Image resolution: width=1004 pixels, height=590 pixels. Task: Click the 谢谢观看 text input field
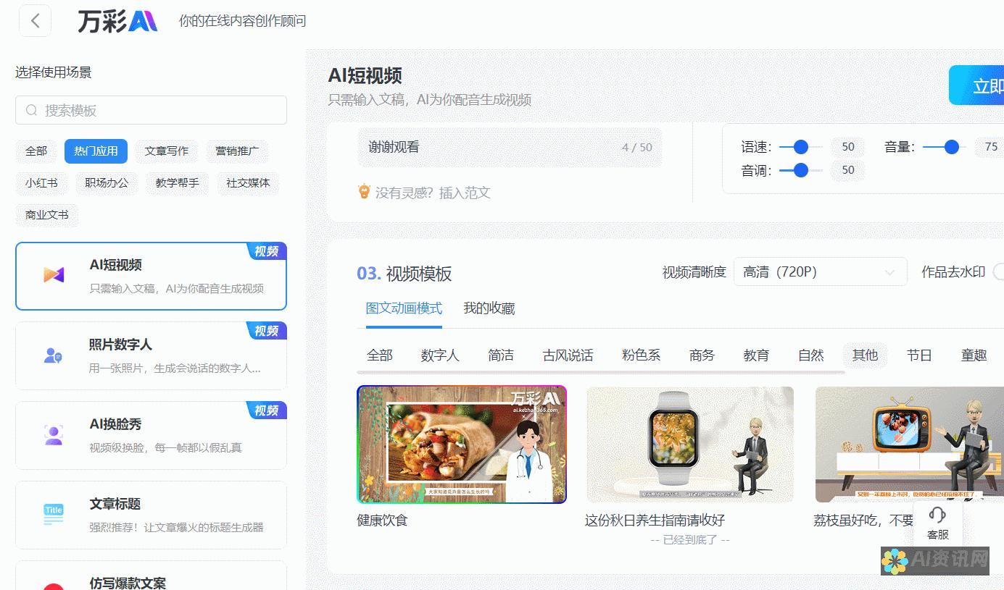510,147
